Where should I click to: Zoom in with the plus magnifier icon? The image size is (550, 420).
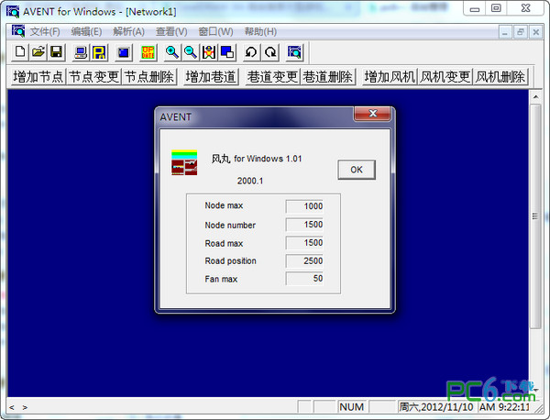coord(172,52)
